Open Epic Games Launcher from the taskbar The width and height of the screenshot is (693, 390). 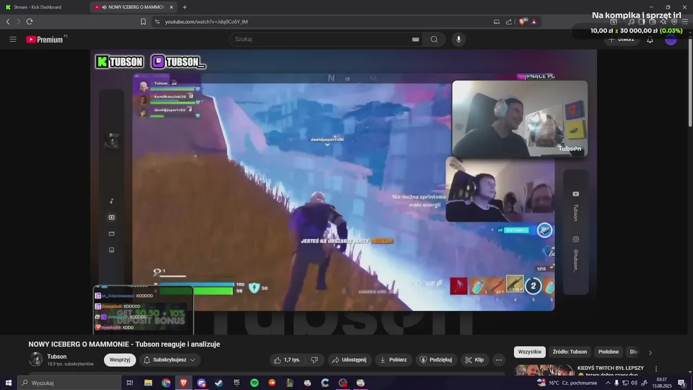click(x=237, y=382)
